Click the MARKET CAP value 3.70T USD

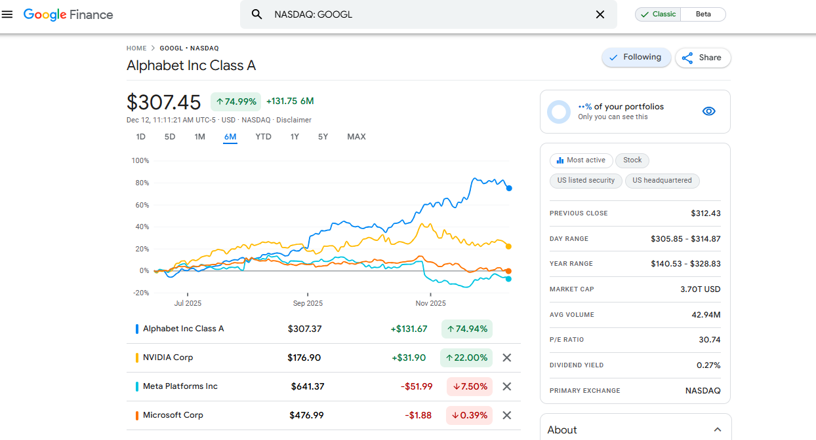[x=701, y=289]
